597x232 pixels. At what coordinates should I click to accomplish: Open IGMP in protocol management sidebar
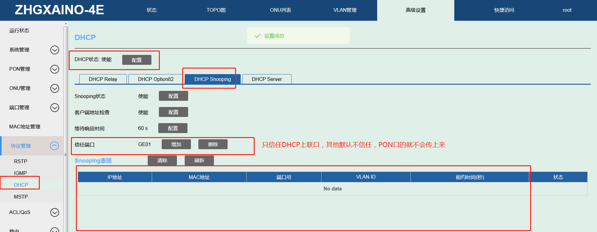[x=20, y=173]
